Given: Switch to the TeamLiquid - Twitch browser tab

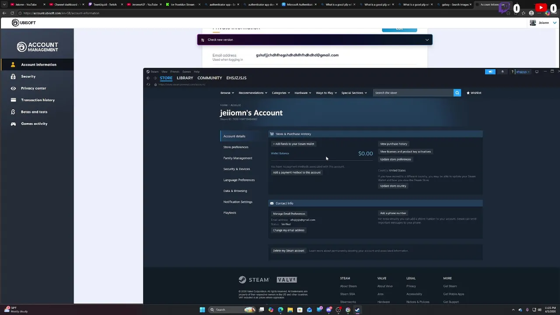Looking at the screenshot, I should 106,4.
